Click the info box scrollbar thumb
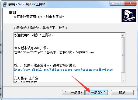The image size is (138, 100). click(x=123, y=55)
